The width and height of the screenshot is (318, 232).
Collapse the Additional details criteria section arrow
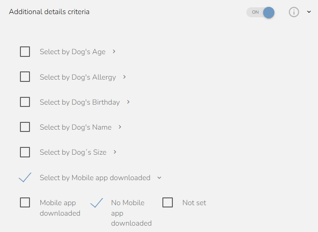click(x=309, y=12)
